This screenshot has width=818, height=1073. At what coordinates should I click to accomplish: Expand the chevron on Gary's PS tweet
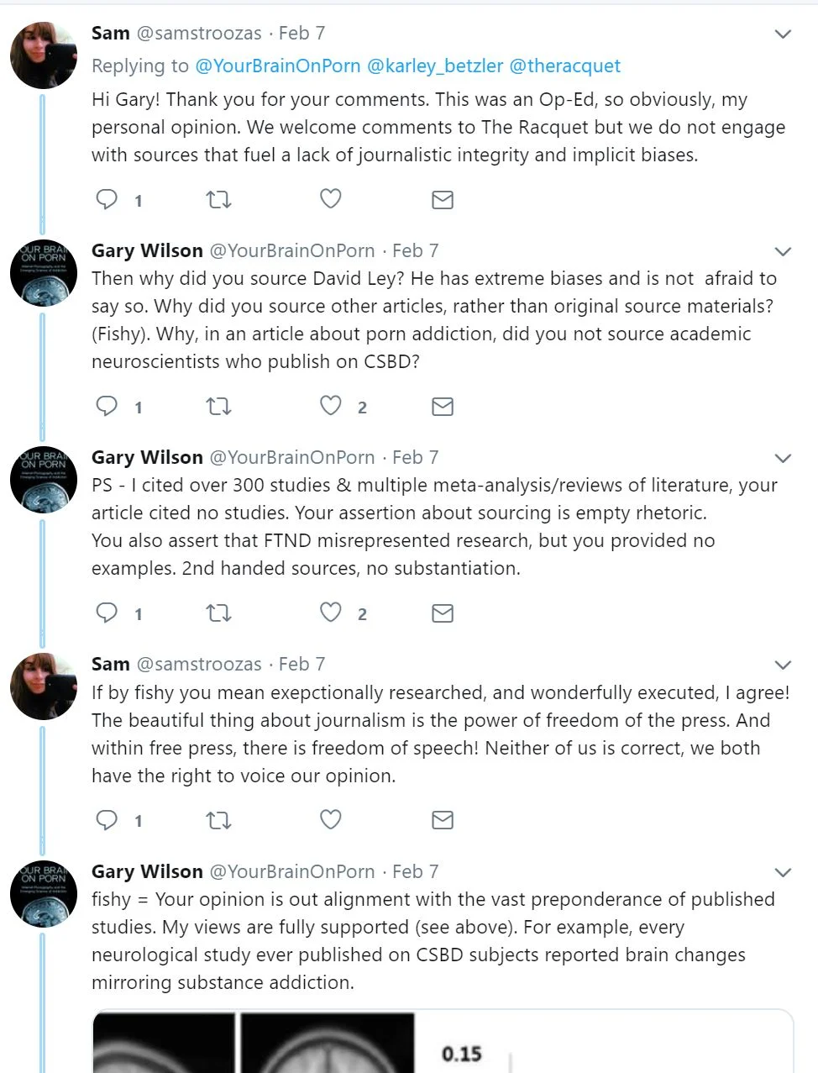point(783,458)
